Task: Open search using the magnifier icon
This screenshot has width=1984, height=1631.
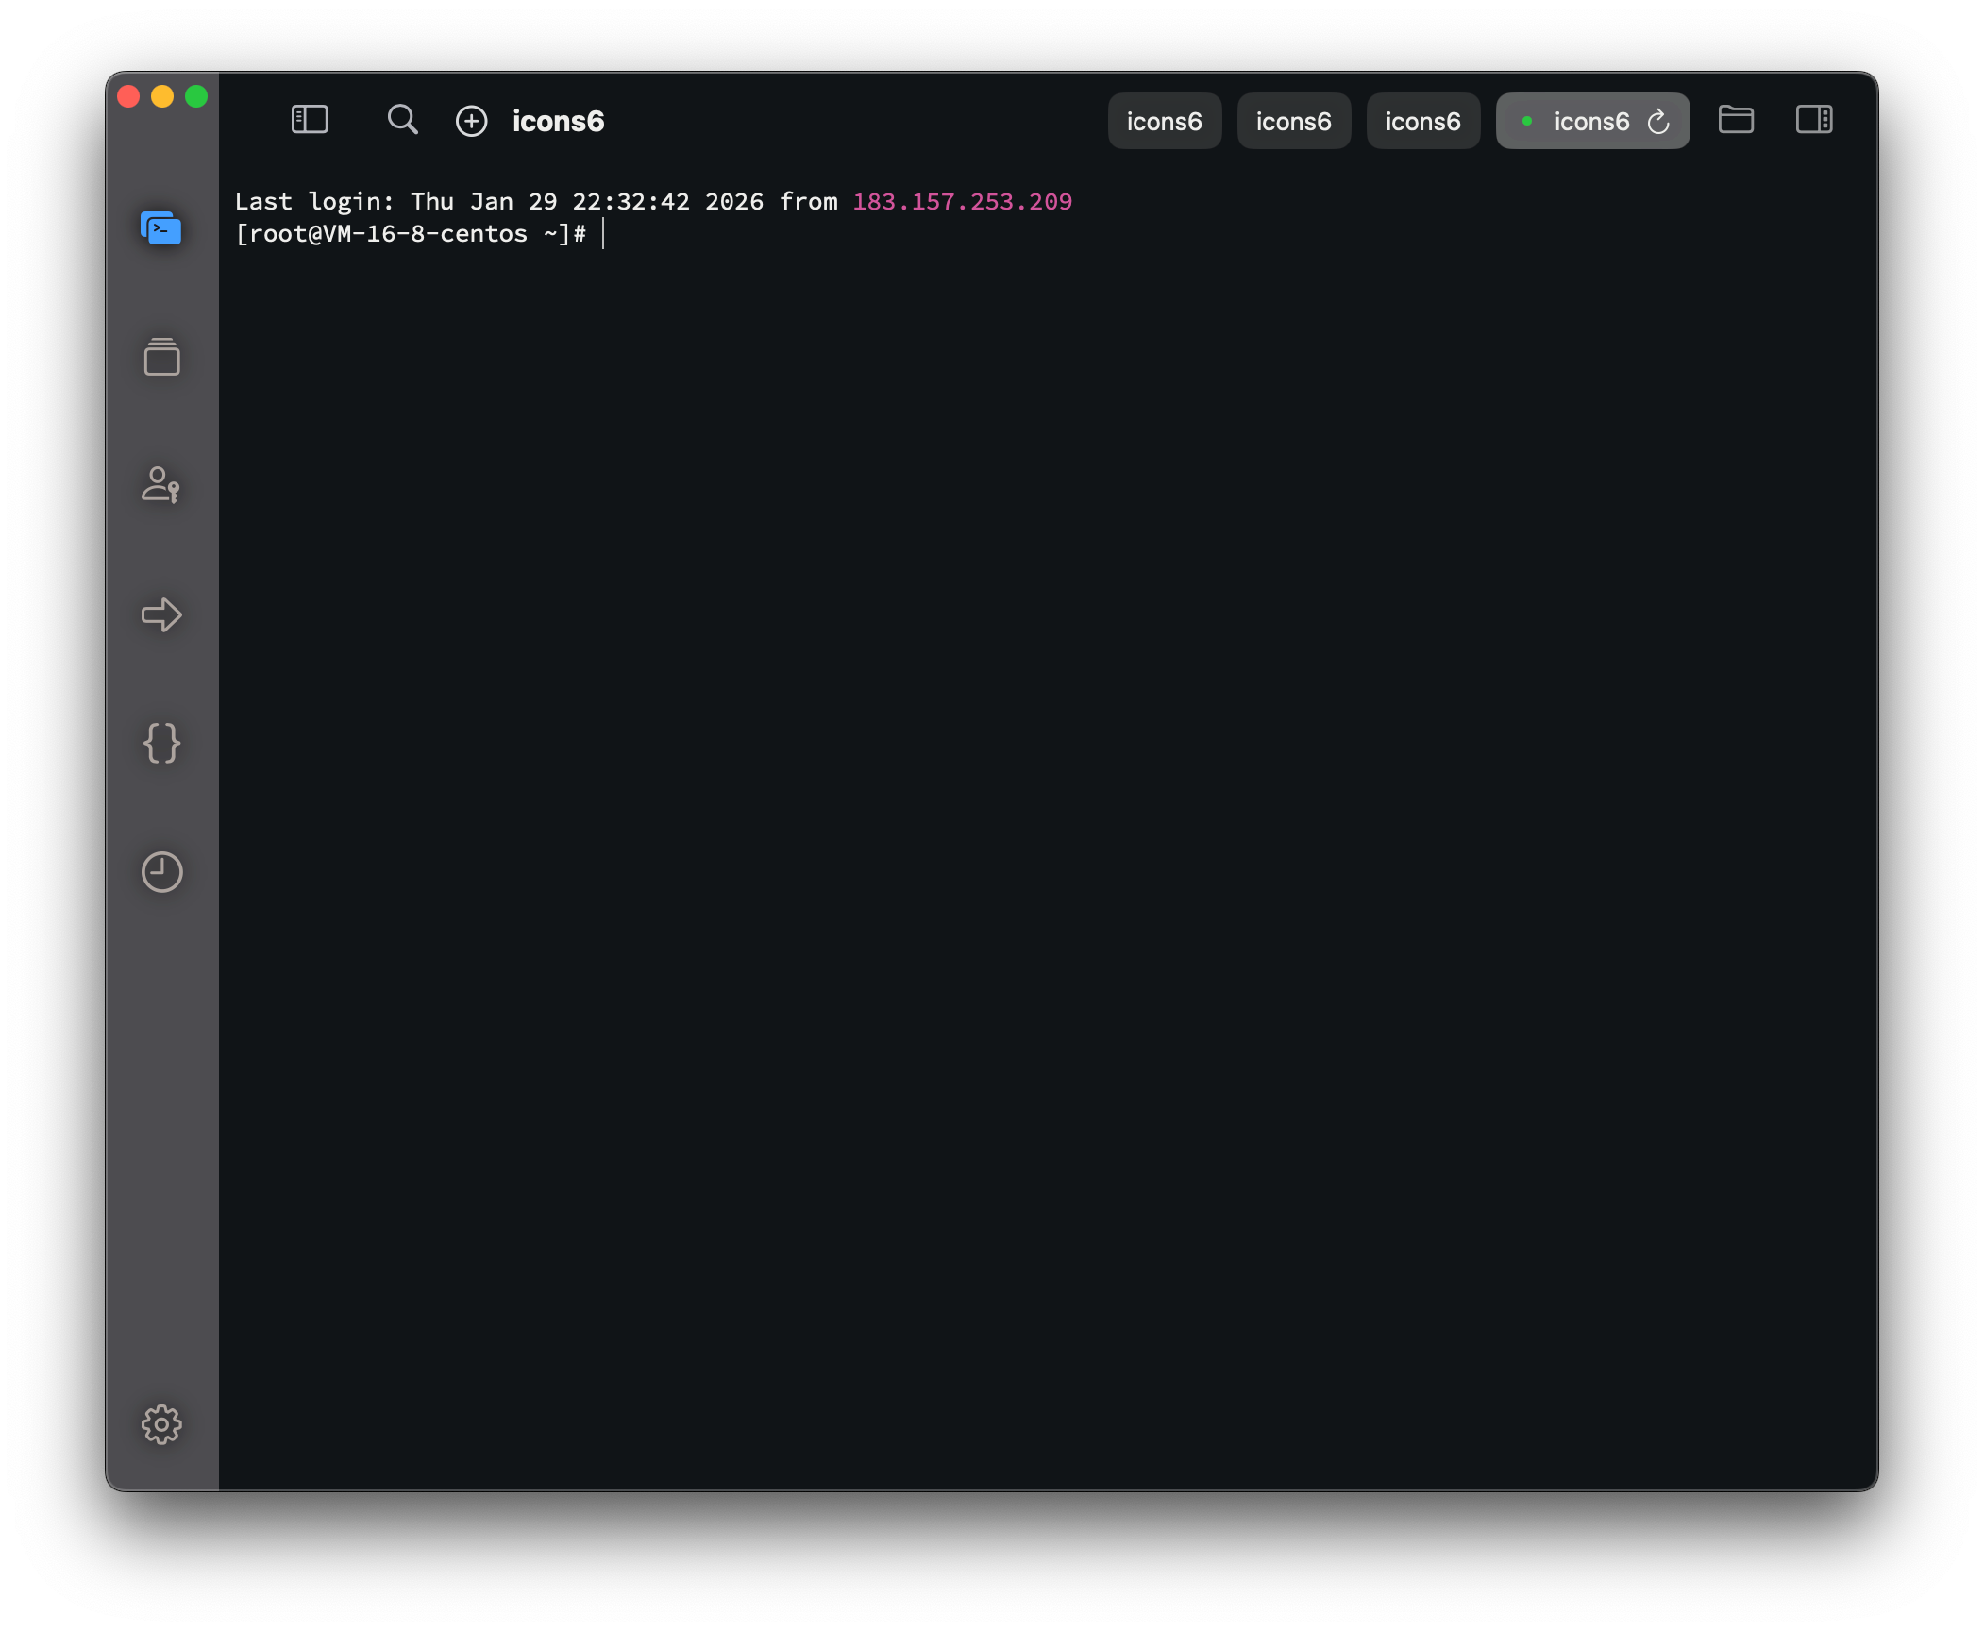Action: (401, 120)
